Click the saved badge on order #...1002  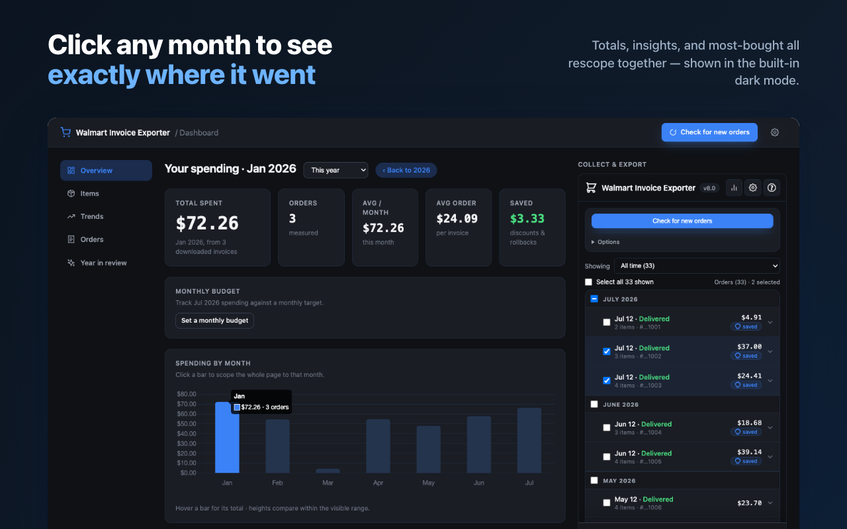[x=746, y=356]
